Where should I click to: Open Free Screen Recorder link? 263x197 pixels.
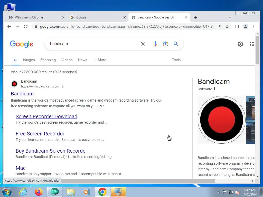[40, 134]
